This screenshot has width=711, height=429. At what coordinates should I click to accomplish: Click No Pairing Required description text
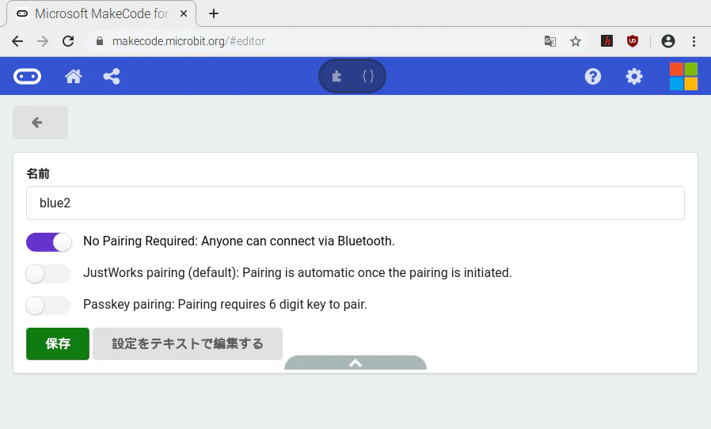click(239, 241)
